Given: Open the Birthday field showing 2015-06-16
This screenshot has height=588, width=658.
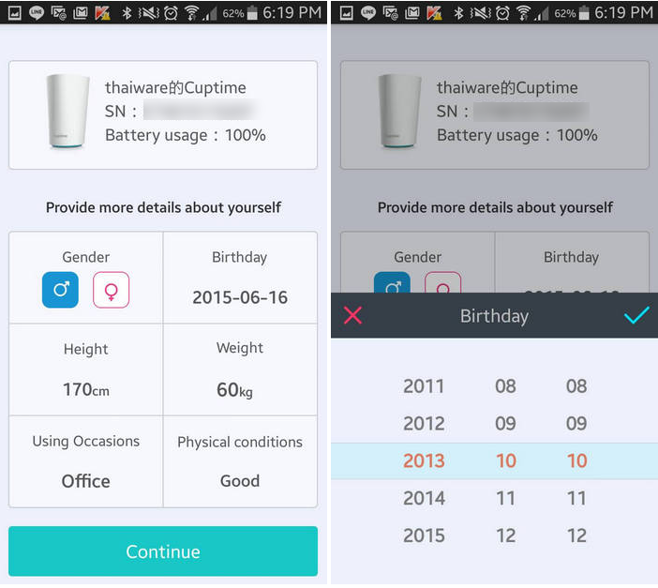Looking at the screenshot, I should coord(240,279).
